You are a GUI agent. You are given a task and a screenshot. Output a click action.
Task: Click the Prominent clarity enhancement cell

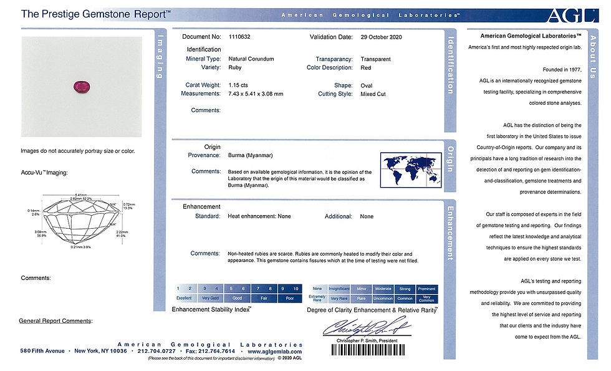pyautogui.click(x=426, y=289)
